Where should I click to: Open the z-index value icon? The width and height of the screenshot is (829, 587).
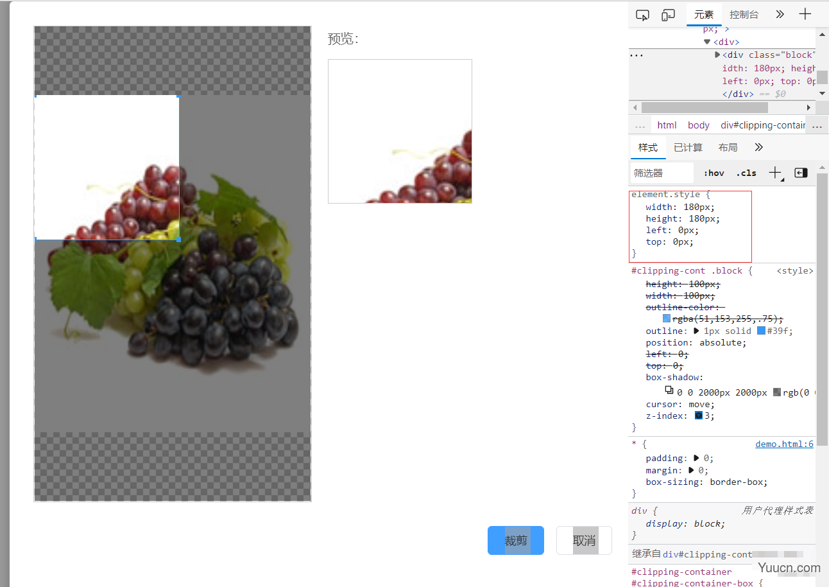click(699, 416)
